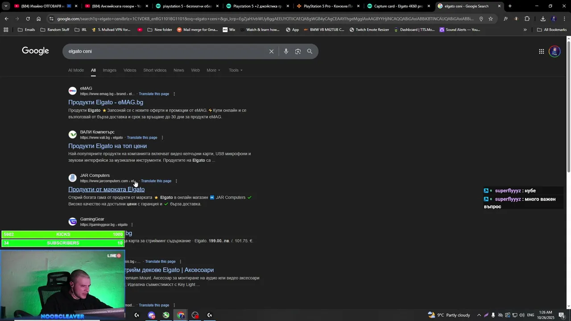Open browser downloads

543,19
